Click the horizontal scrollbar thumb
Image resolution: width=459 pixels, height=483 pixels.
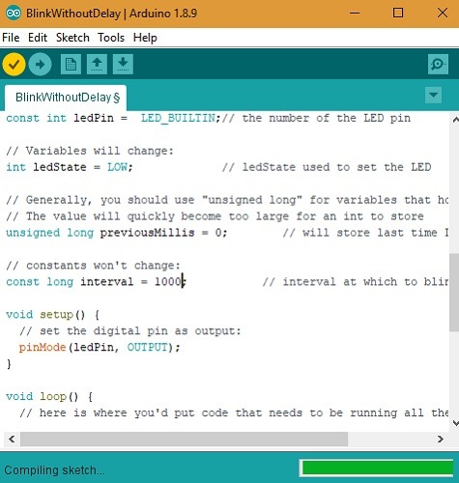[184, 440]
